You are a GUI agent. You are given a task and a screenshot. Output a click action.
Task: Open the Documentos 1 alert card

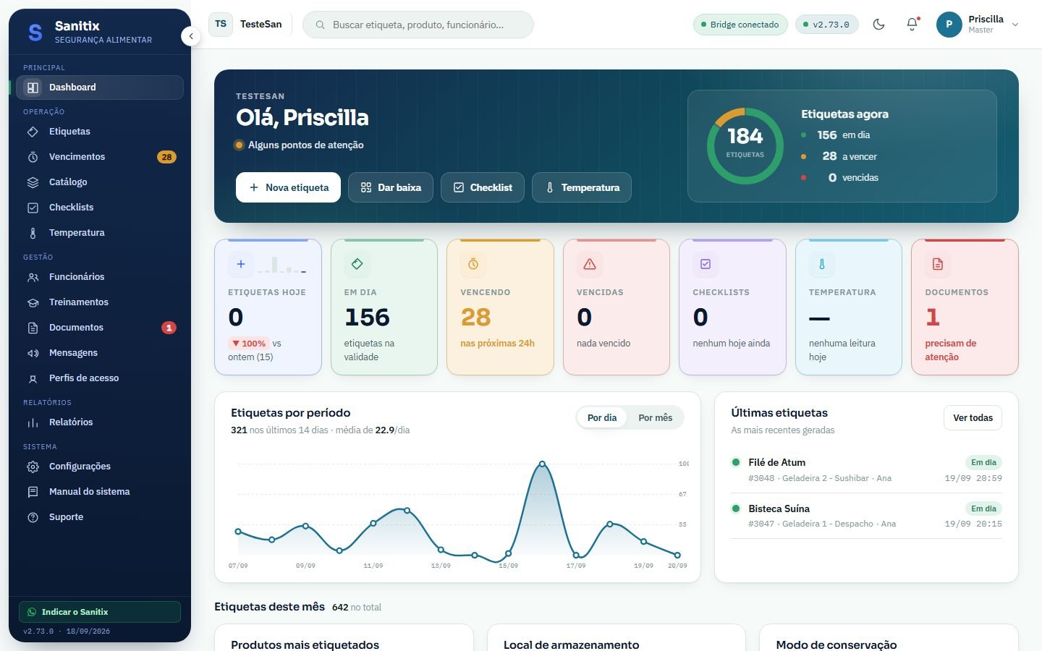click(965, 307)
